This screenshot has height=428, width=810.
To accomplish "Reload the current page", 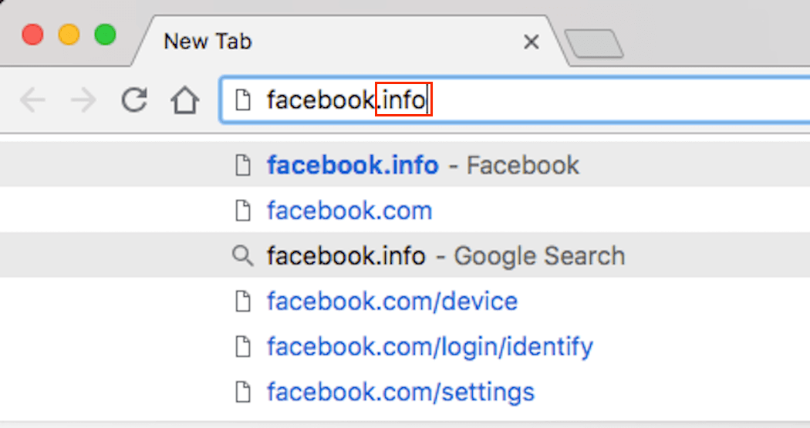I will click(135, 99).
